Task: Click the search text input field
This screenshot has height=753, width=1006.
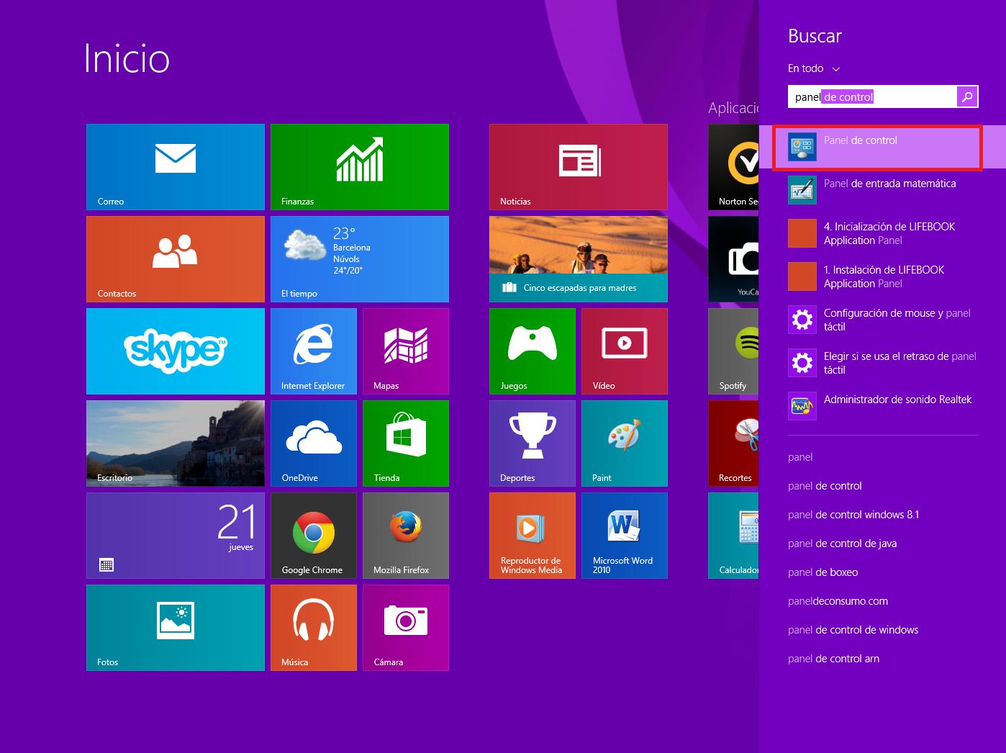Action: coord(871,96)
